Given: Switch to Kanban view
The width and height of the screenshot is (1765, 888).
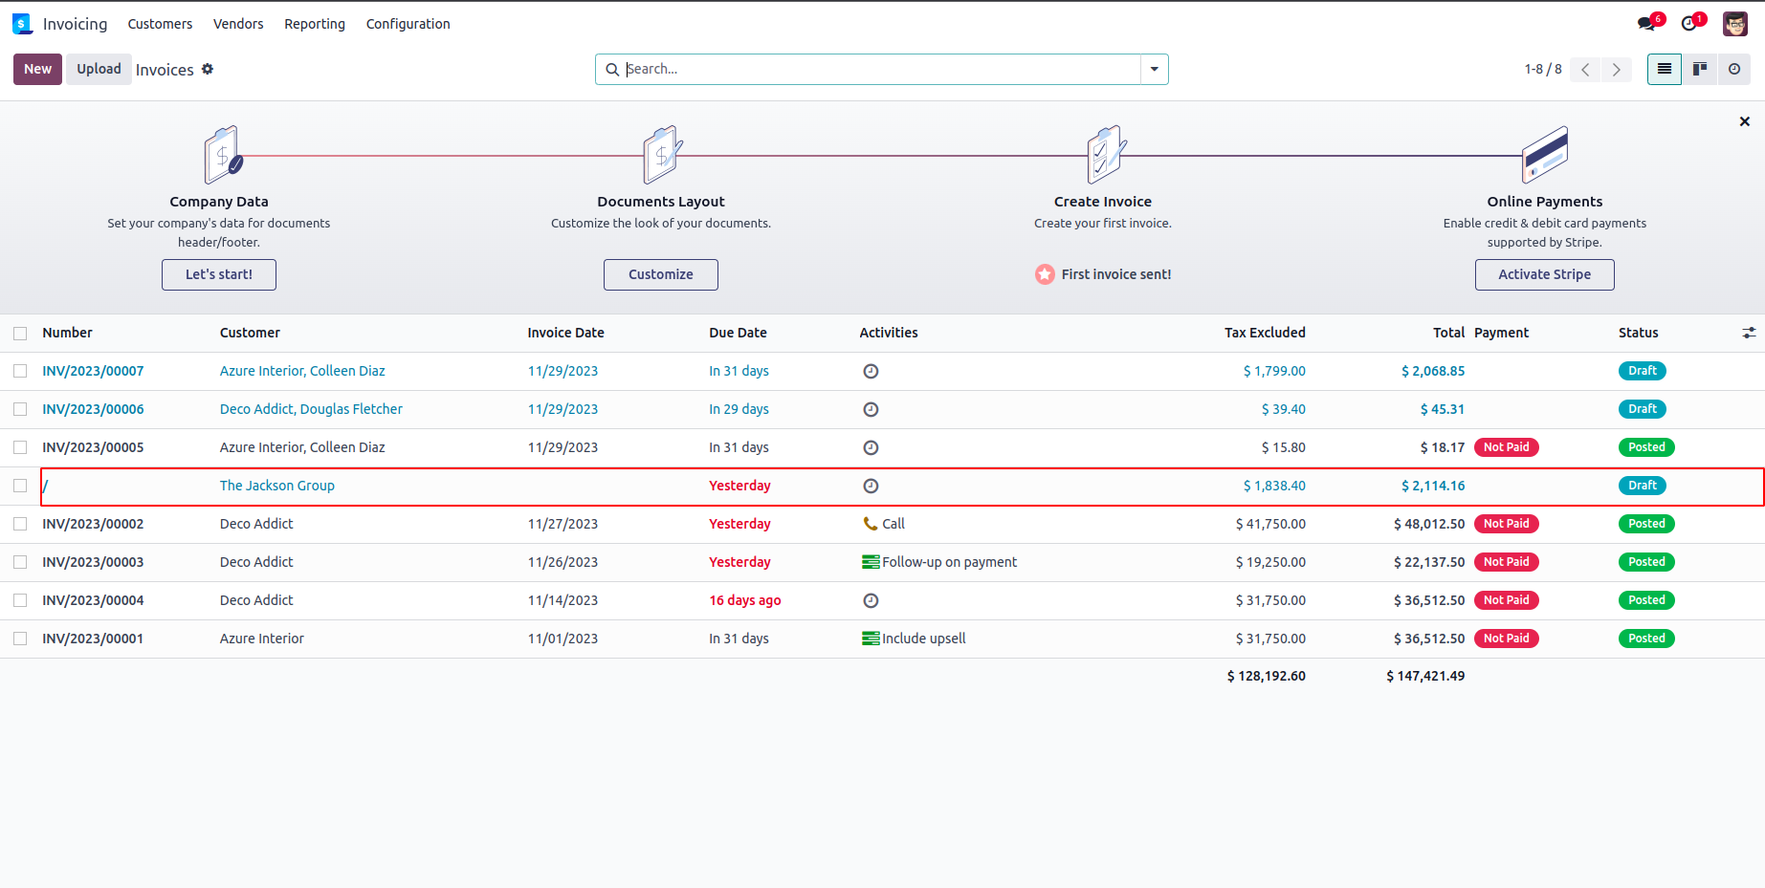Looking at the screenshot, I should click(x=1700, y=69).
